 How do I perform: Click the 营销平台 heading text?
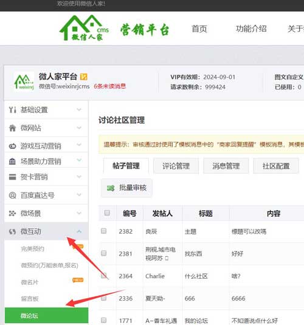[x=145, y=30]
